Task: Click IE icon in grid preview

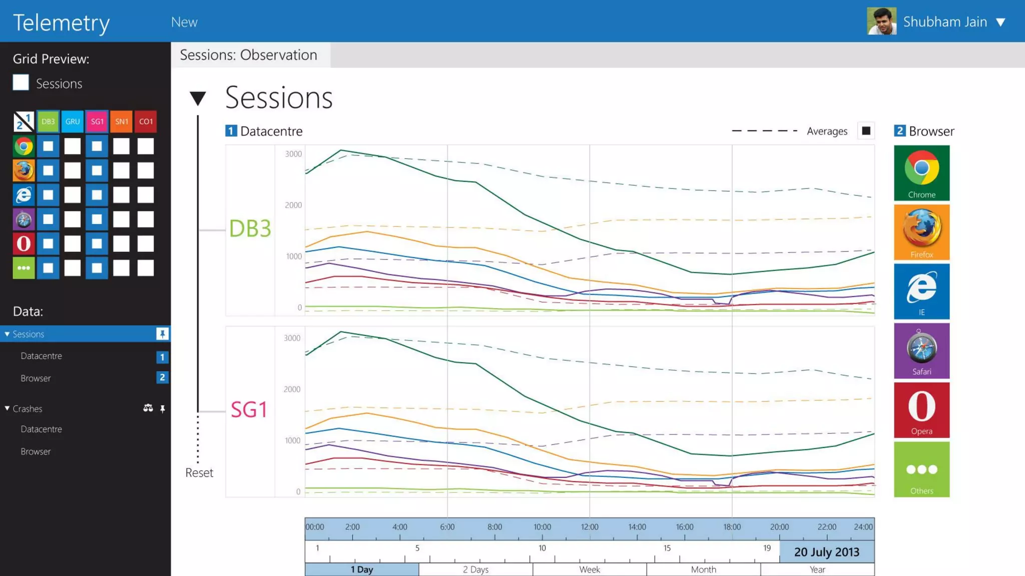Action: coord(24,195)
